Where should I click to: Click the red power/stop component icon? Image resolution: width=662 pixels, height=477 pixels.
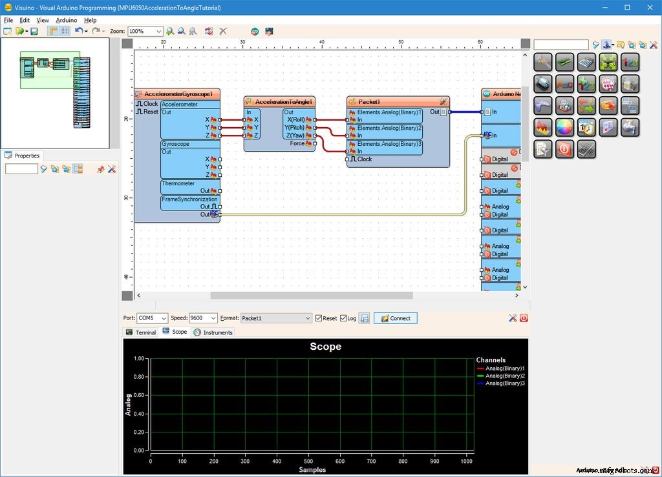click(x=565, y=148)
